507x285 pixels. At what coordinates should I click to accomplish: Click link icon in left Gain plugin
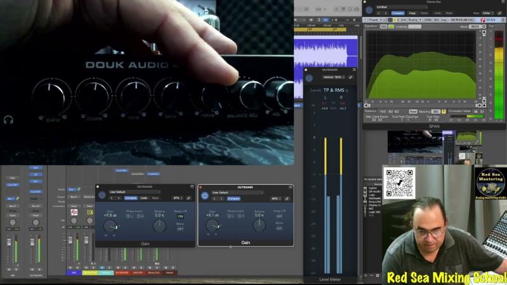[188, 198]
